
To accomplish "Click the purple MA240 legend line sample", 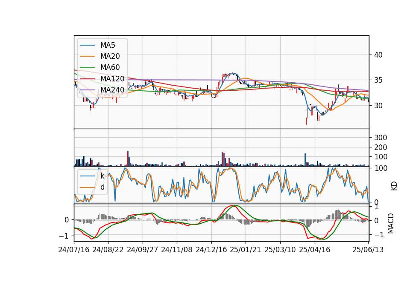I will (87, 90).
